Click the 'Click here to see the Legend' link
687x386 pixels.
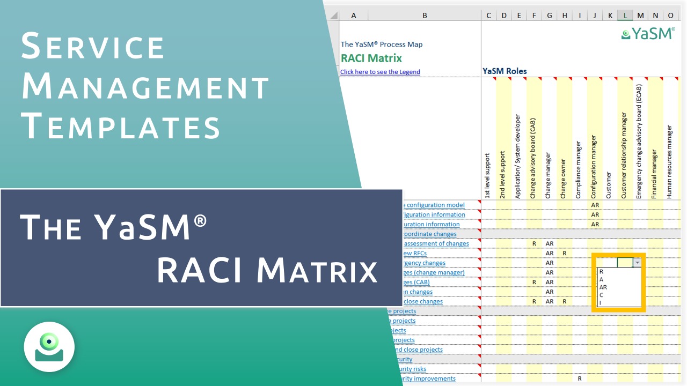coord(380,72)
